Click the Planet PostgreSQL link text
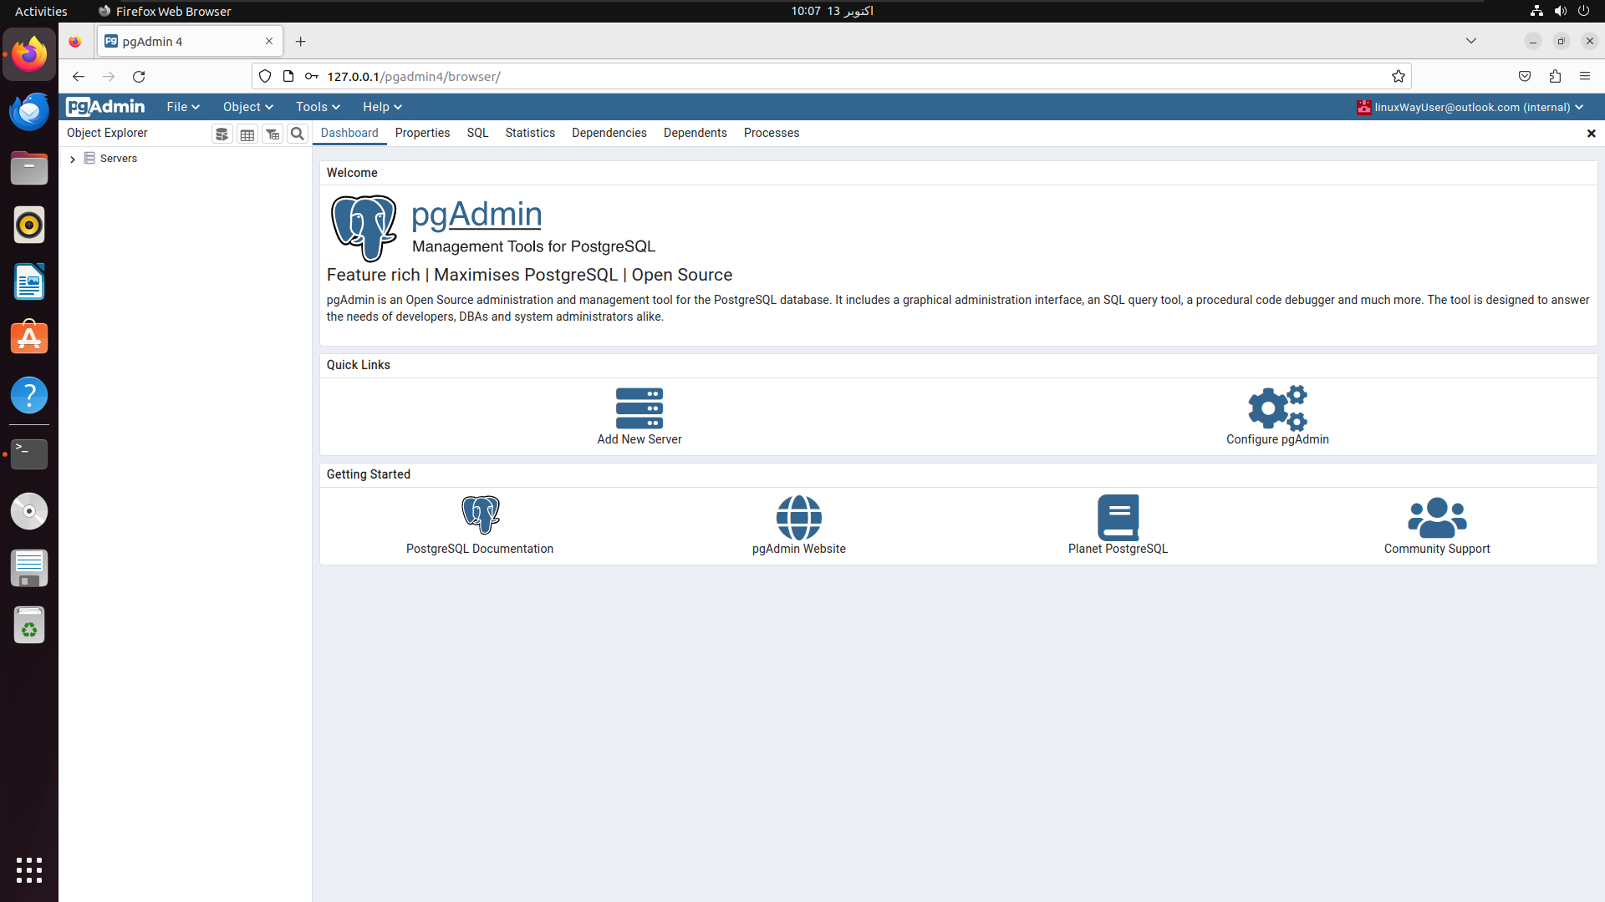This screenshot has height=902, width=1605. click(1118, 549)
